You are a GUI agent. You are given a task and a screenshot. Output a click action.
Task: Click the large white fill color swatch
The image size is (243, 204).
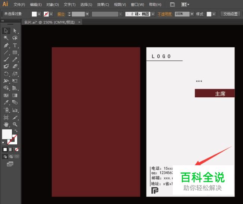point(7,134)
